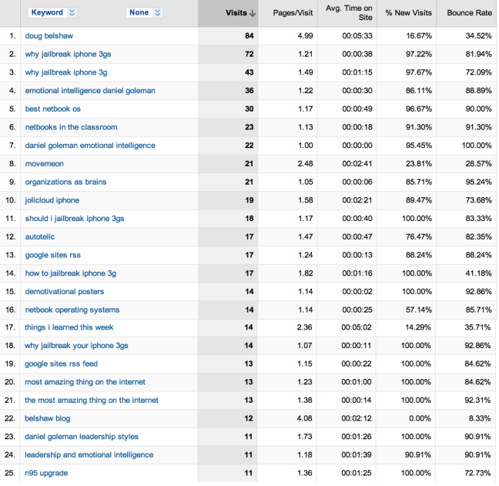Select 'emotional intelligence daniel goleman' keyword

click(x=90, y=91)
